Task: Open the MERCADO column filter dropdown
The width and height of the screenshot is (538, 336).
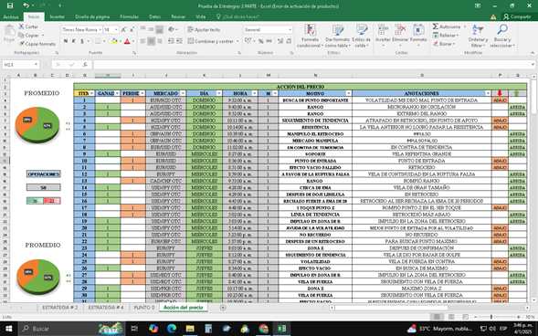Action: click(x=183, y=93)
